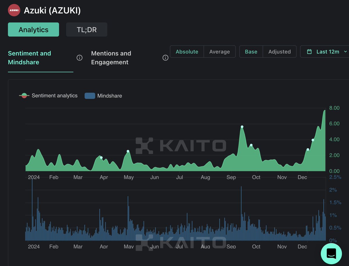This screenshot has height=266, width=349.
Task: Click the Sentiment analytics legend color marker
Action: click(24, 96)
